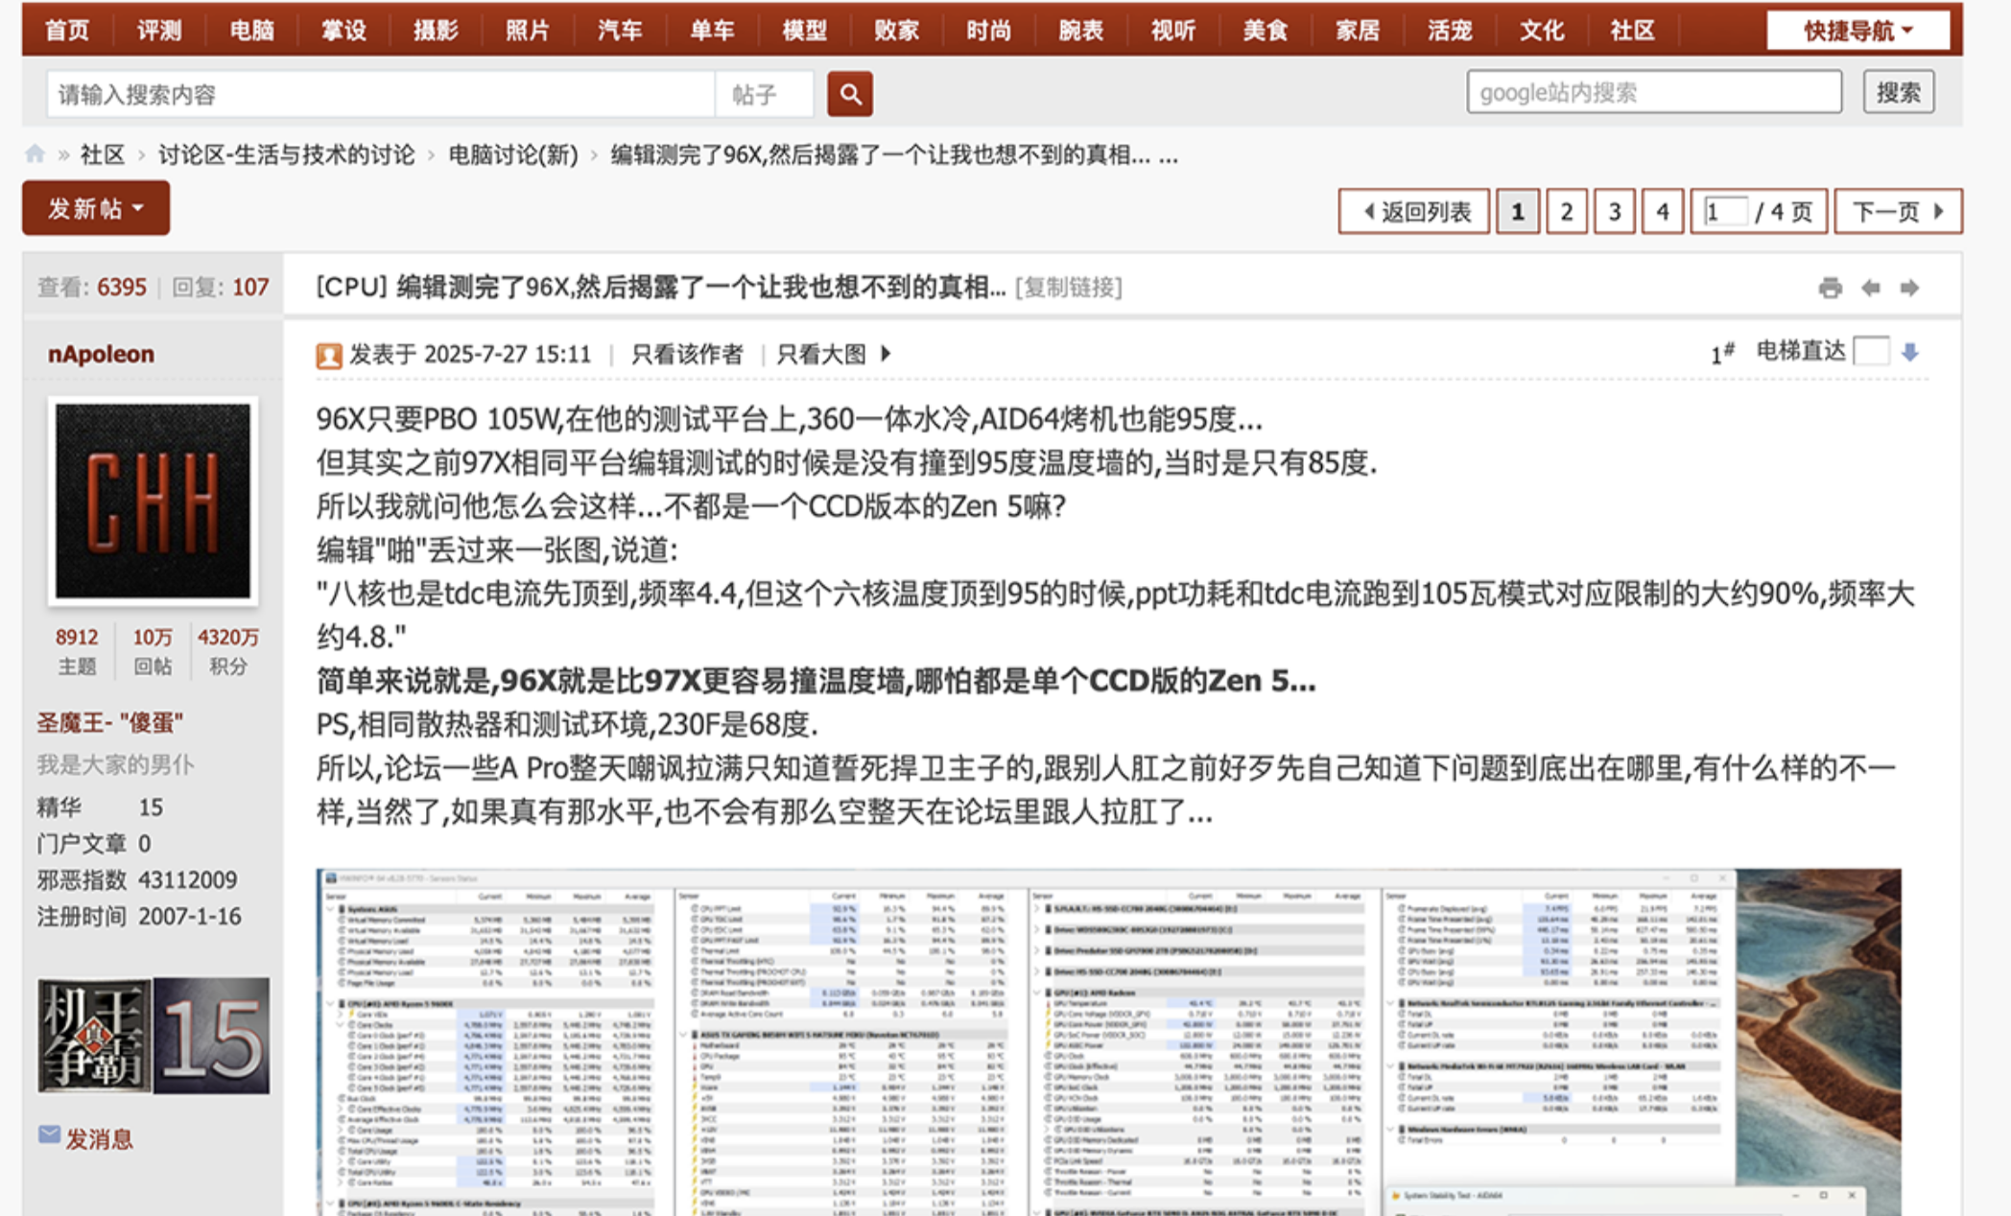This screenshot has height=1216, width=2011.
Task: Open the 时尚 nav item
Action: tap(988, 31)
